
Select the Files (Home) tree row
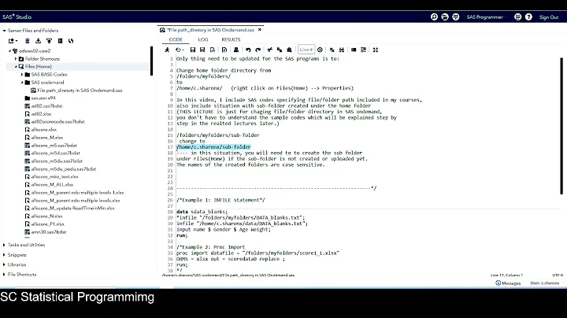click(x=78, y=66)
